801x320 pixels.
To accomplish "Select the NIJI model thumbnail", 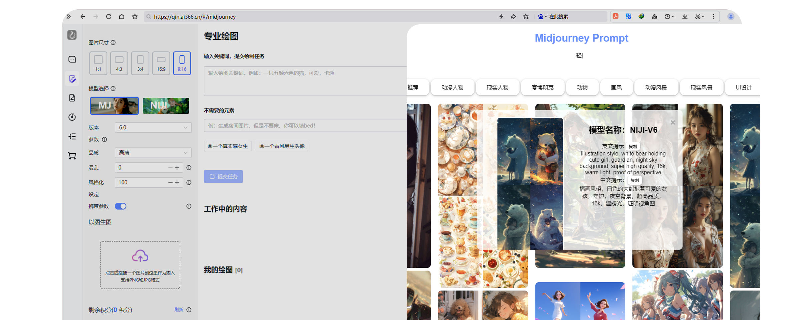I will [x=166, y=106].
